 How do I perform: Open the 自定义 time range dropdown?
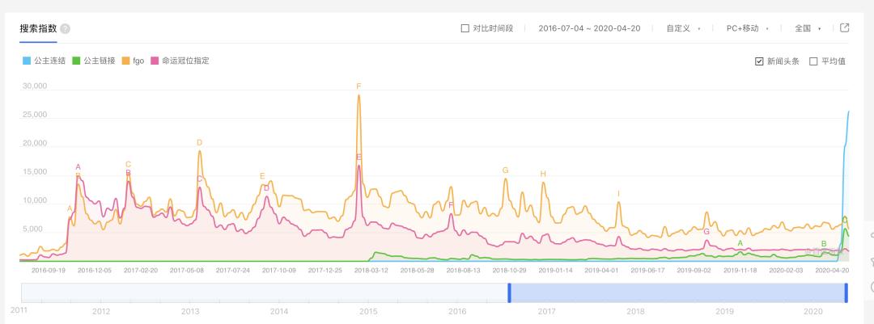pyautogui.click(x=682, y=28)
